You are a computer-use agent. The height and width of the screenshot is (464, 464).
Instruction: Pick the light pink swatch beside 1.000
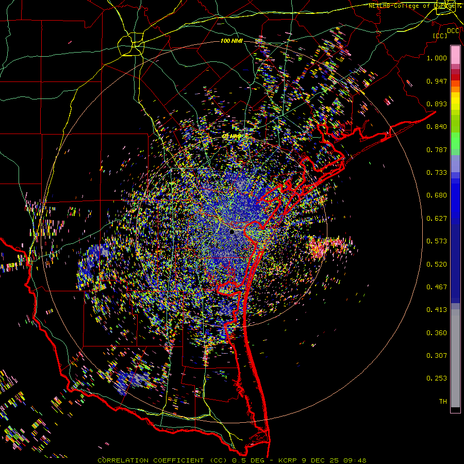455,55
